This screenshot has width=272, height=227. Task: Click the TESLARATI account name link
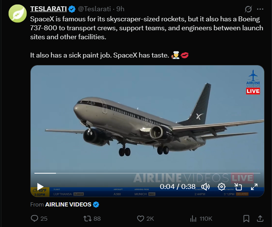[x=48, y=9]
